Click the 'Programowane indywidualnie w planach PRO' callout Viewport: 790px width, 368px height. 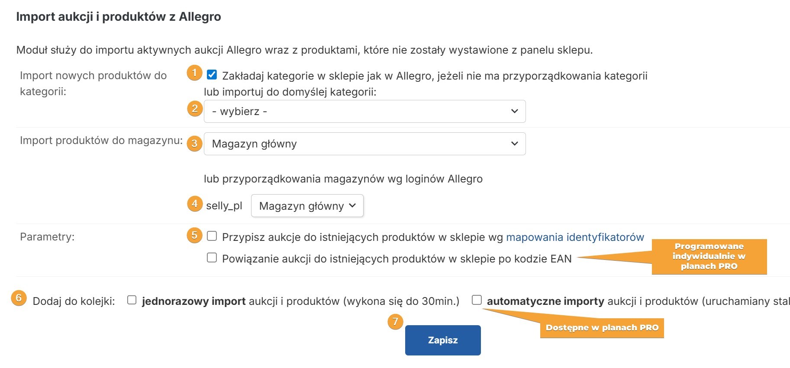(709, 256)
